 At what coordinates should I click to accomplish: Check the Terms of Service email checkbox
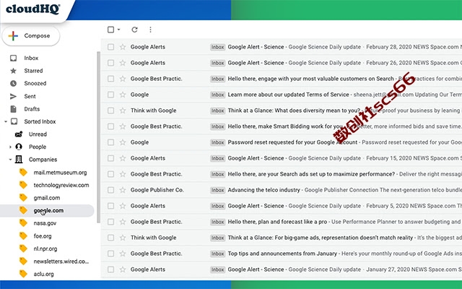(110, 95)
